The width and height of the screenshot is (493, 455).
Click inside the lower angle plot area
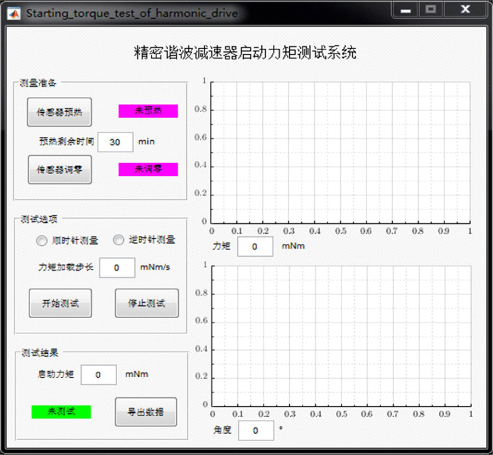pos(341,335)
